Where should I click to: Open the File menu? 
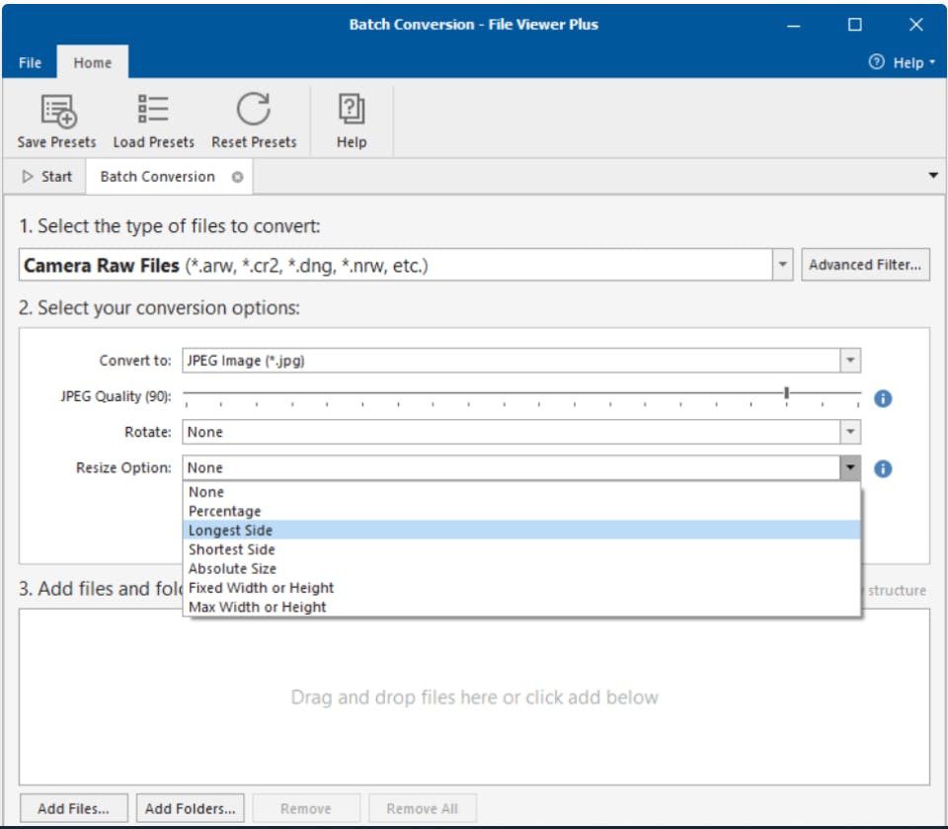click(29, 61)
